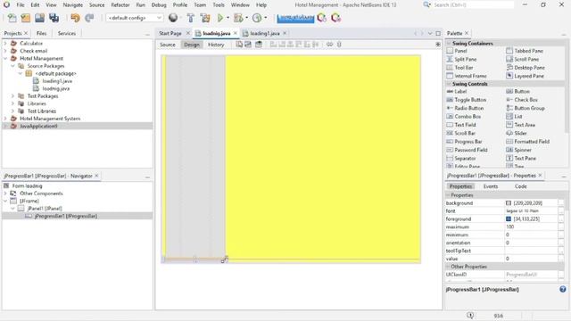This screenshot has height=321, width=571.
Task: Click ellipsis button for foreground property
Action: tap(561, 219)
